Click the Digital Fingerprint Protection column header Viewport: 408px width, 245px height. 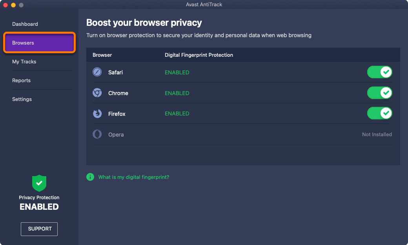point(199,55)
